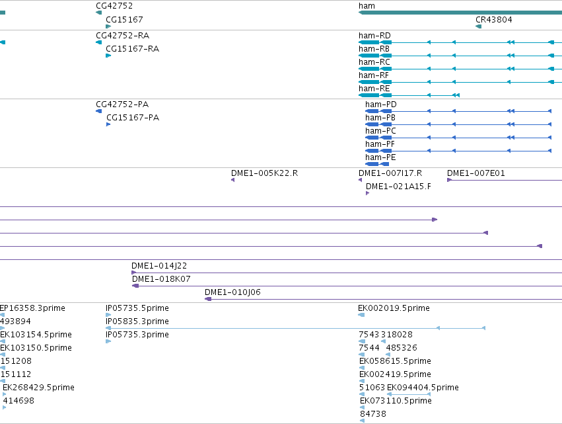Viewport: 562px width, 424px height.
Task: Click the DME1-021A15.F arrow glyph
Action: pos(367,193)
